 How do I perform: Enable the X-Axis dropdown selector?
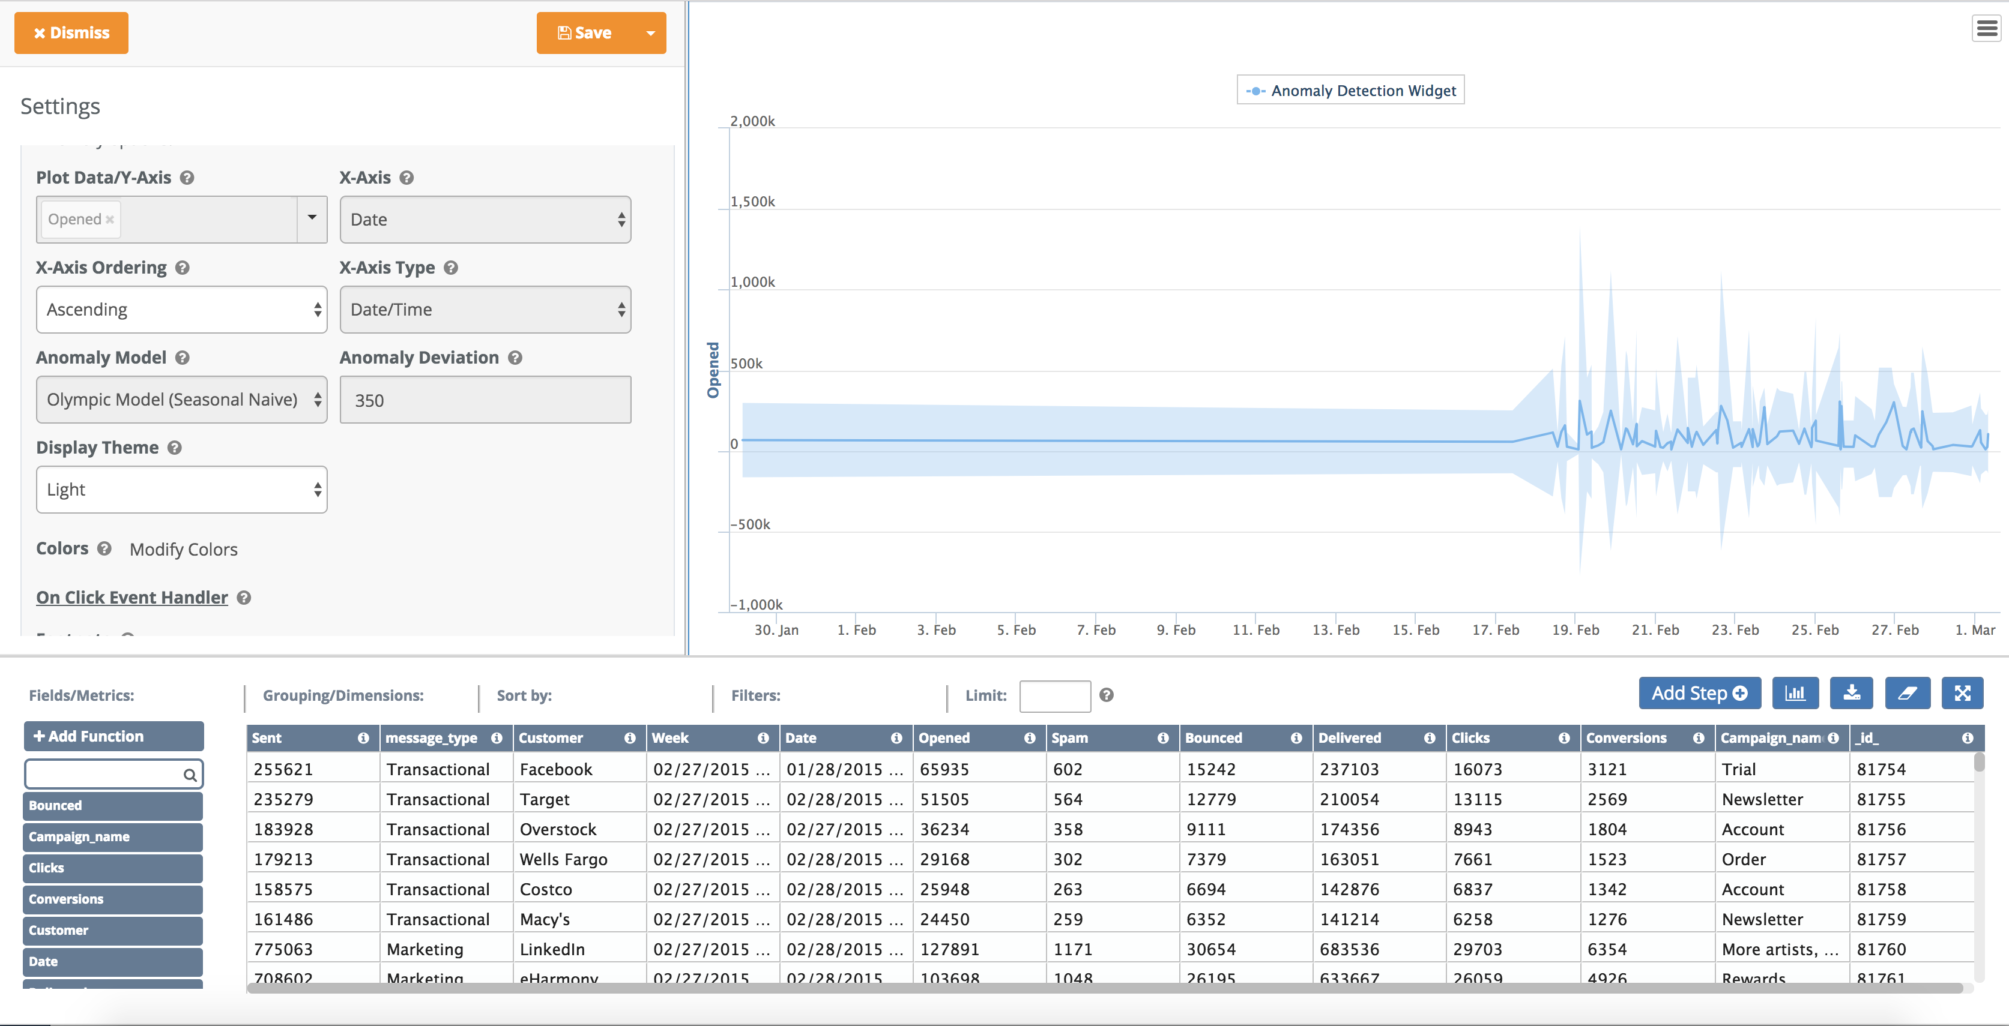click(483, 218)
